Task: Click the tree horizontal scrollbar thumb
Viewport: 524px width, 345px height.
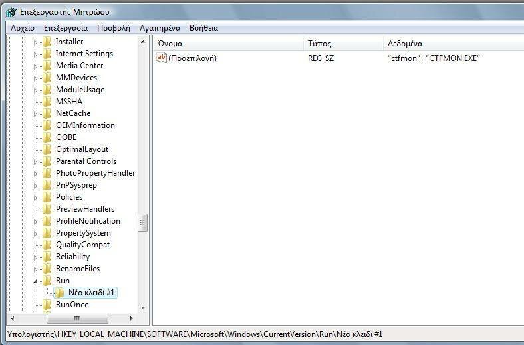Action: (77, 318)
